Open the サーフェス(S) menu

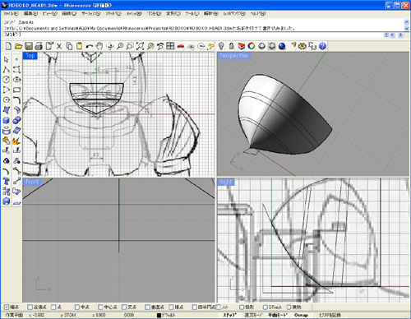tap(91, 13)
